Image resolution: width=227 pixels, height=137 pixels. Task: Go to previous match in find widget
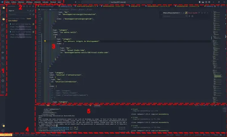click(x=199, y=13)
